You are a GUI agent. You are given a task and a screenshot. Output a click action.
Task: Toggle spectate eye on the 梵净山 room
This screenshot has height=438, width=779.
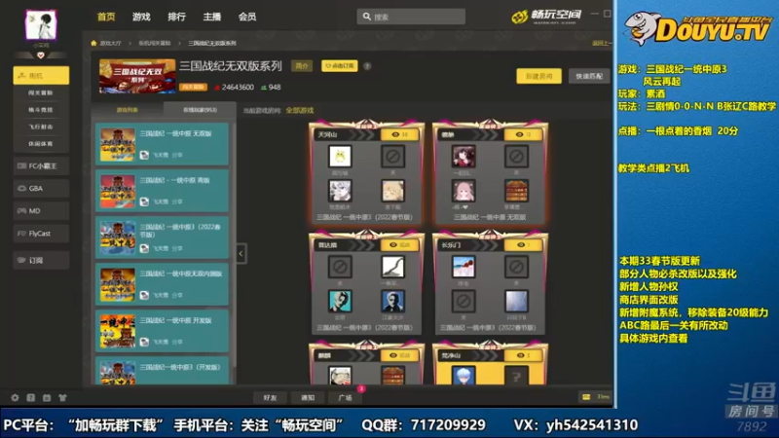click(523, 355)
